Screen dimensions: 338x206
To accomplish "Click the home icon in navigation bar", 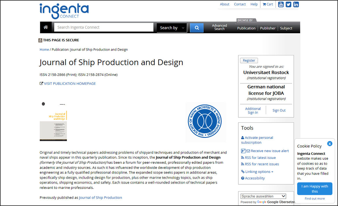I will point(46,27).
